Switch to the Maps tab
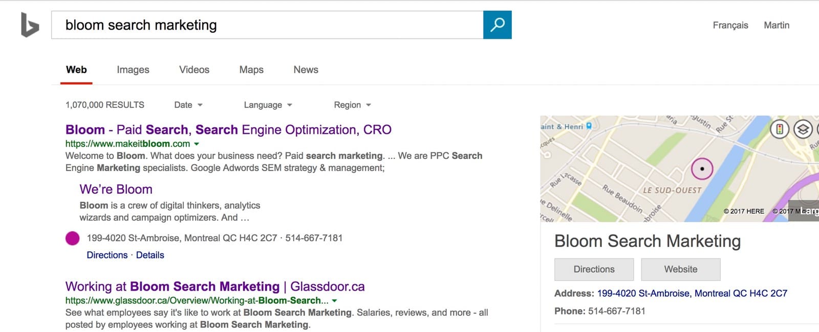819x332 pixels. pos(251,69)
